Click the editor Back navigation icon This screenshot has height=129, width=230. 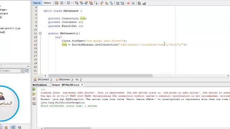click(62, 3)
